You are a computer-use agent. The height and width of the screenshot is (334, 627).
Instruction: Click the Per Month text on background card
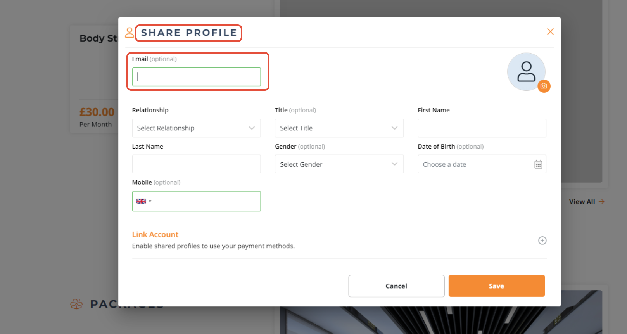(x=95, y=125)
